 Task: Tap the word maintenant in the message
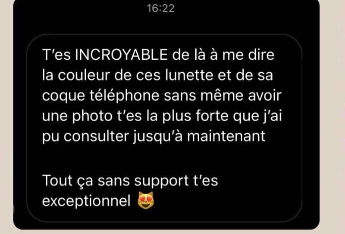coord(226,136)
